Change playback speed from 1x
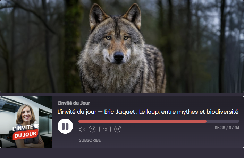Viewport: 244px width, 158px height. (105, 129)
